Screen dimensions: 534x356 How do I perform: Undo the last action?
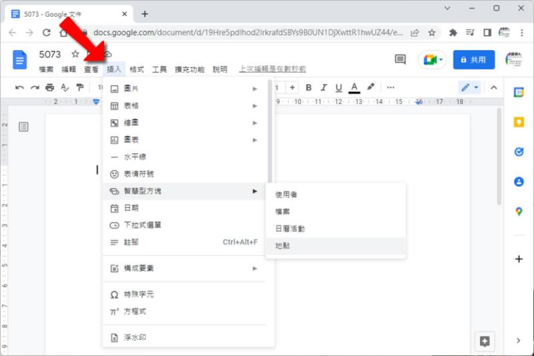point(19,88)
